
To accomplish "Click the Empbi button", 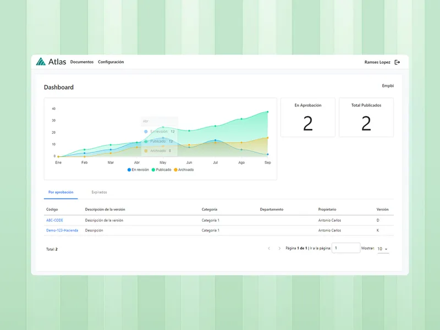I will pyautogui.click(x=387, y=86).
